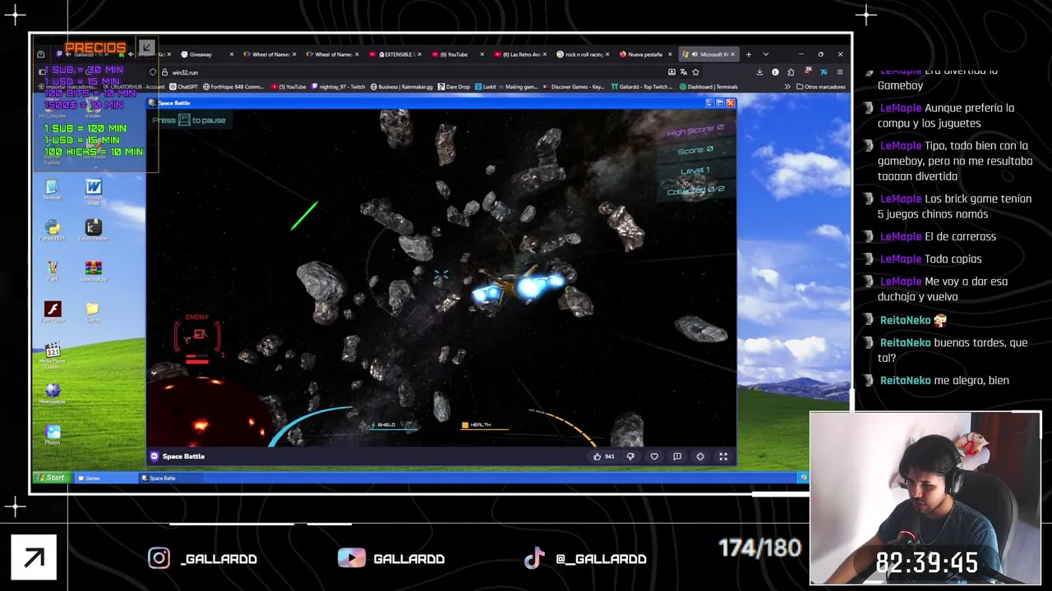Viewport: 1052px width, 591px height.
Task: Add Space Battle to favorites with heart icon
Action: pos(654,456)
